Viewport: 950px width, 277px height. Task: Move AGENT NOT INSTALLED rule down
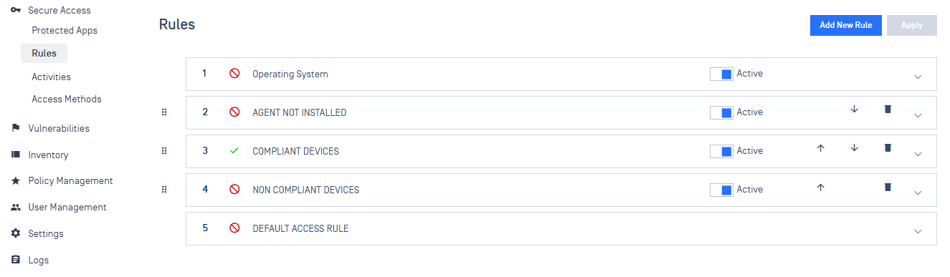[x=854, y=110]
